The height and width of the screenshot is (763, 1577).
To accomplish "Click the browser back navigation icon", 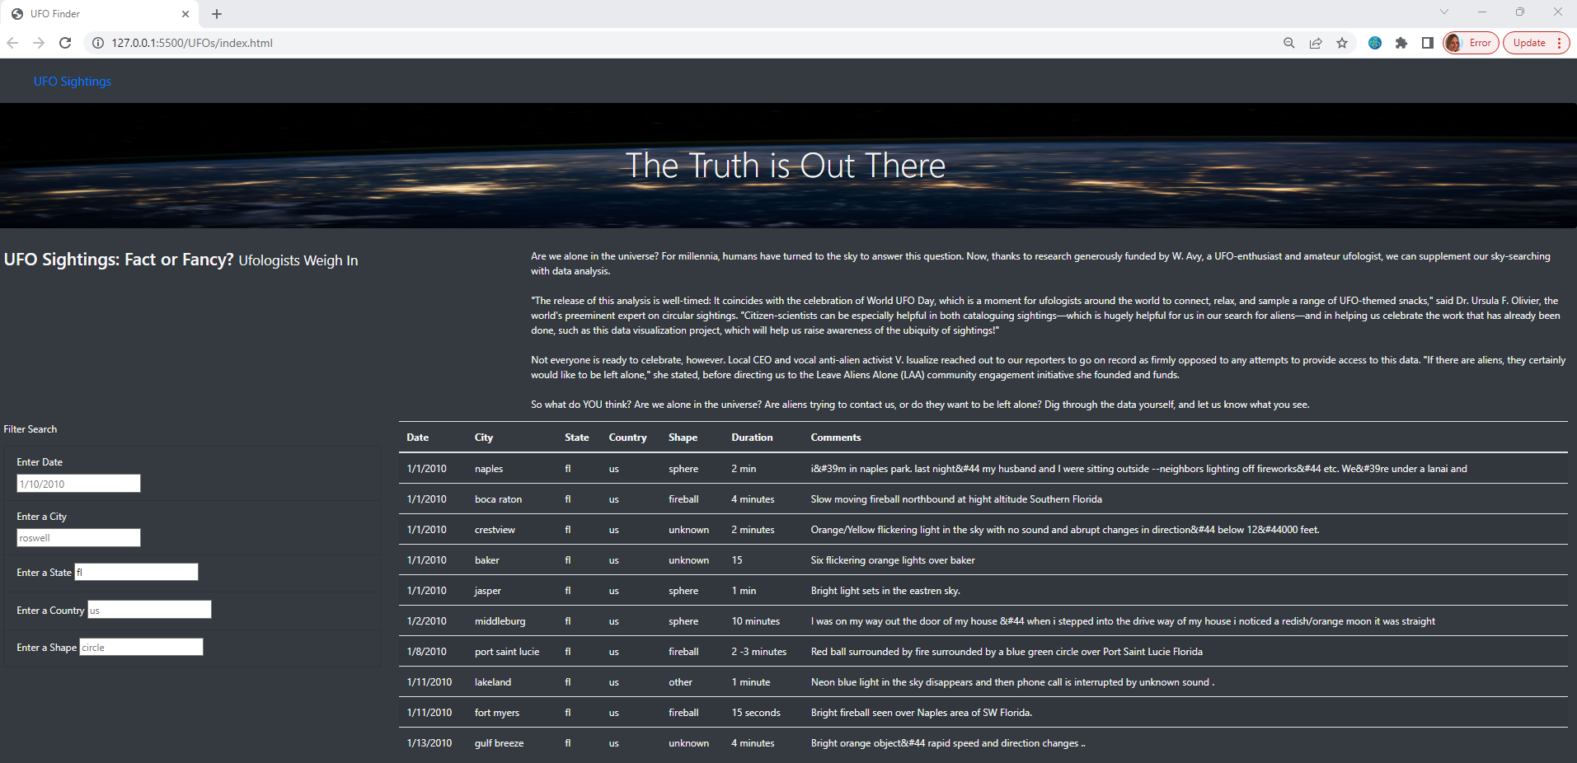I will click(x=12, y=43).
